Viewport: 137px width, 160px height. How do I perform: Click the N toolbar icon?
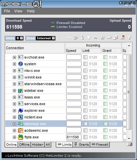coord(103,38)
